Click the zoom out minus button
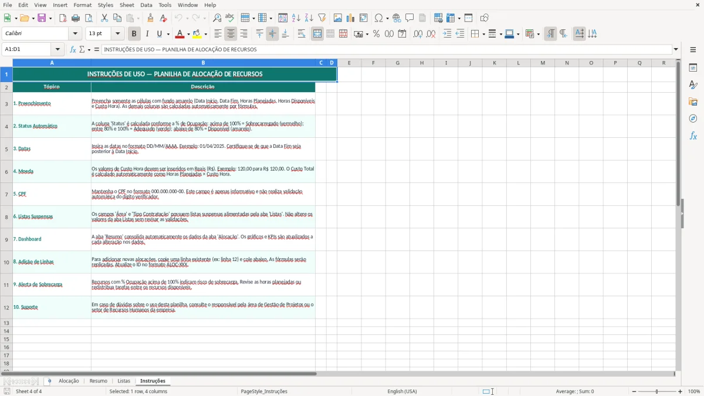The height and width of the screenshot is (396, 704). [634, 391]
